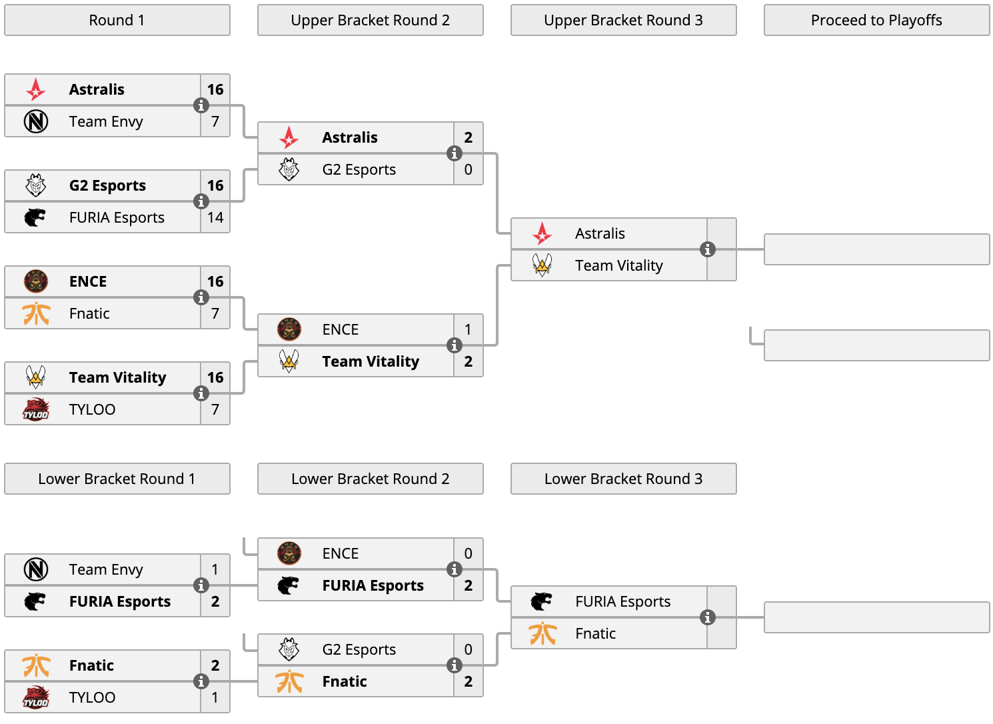Open match info for Astralis vs Team Envy

click(201, 105)
